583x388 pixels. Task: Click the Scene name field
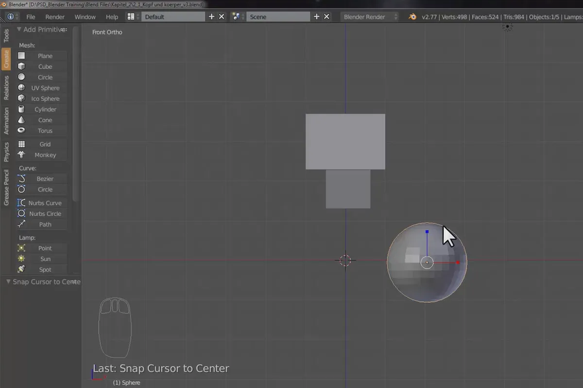click(278, 16)
